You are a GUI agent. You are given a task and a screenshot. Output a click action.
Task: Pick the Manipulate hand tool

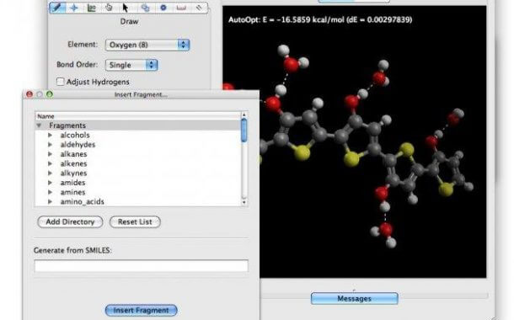(109, 8)
